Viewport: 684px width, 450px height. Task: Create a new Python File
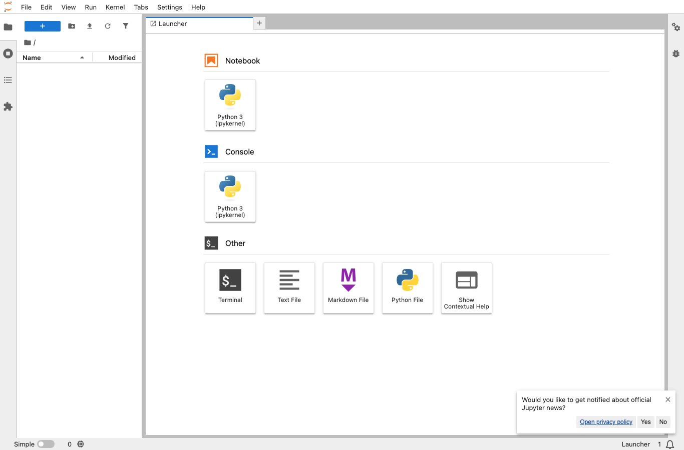coord(408,288)
